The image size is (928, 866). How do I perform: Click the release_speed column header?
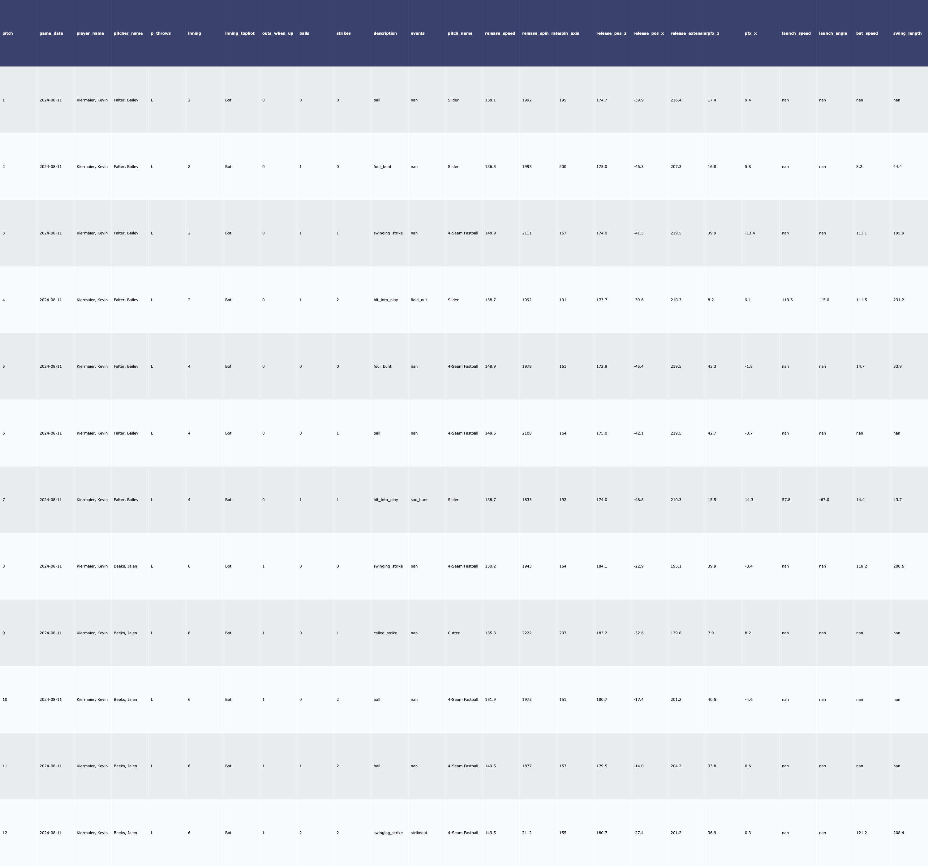coord(500,34)
